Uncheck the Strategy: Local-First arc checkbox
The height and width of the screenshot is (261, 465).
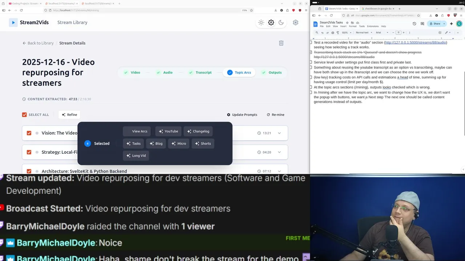click(x=29, y=152)
